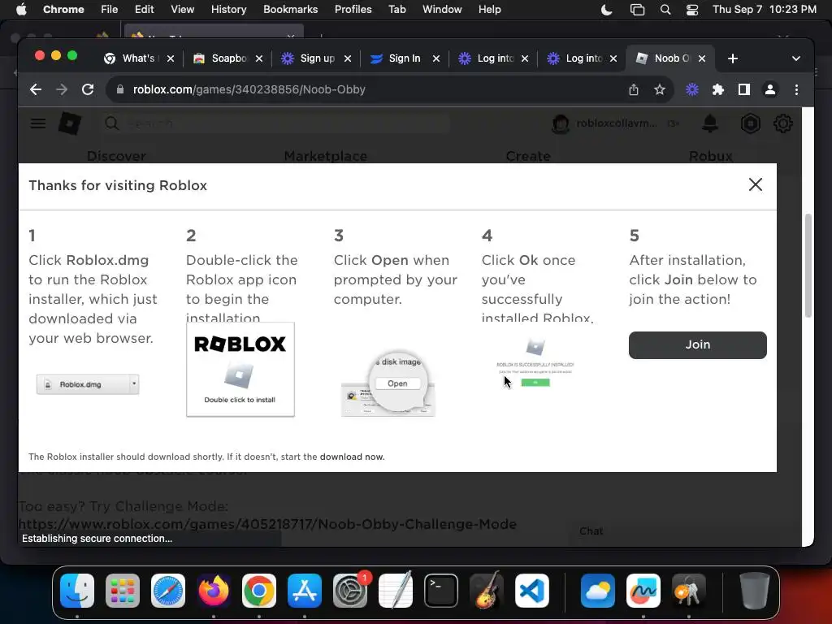The height and width of the screenshot is (624, 832).
Task: Open the Discover page
Action: [116, 156]
